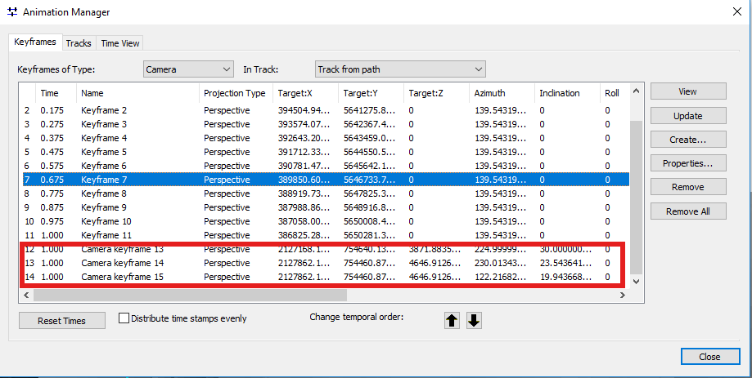This screenshot has height=378, width=752.
Task: Select Camera keyframe 14 row
Action: (325, 263)
